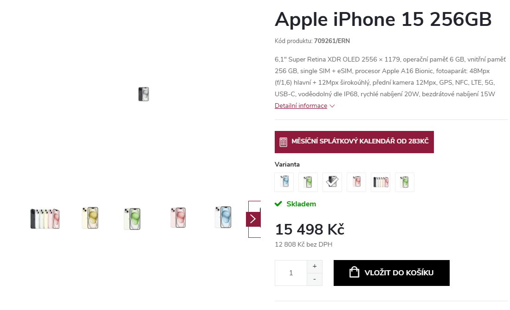The image size is (510, 310).
Task: Click the calculator icon on the installment button
Action: point(284,142)
